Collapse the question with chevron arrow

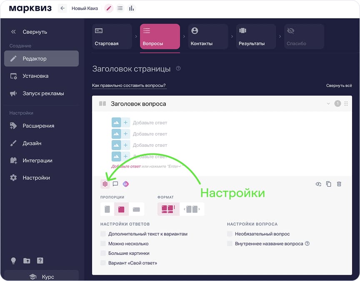[x=328, y=104]
